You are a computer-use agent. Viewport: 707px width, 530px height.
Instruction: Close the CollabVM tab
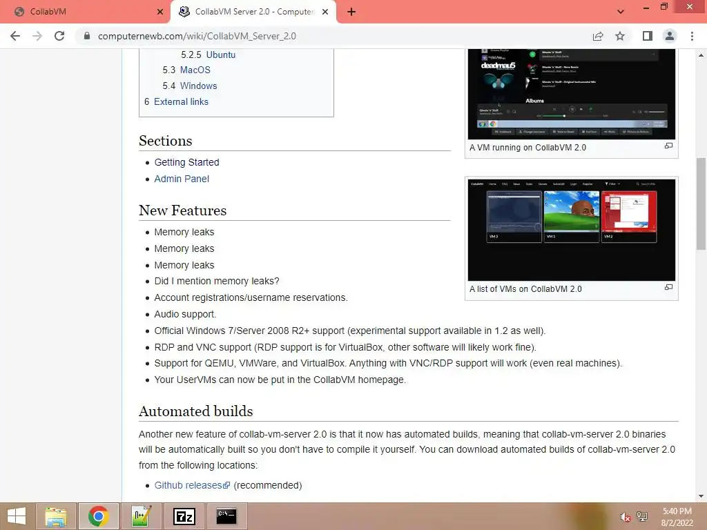160,12
